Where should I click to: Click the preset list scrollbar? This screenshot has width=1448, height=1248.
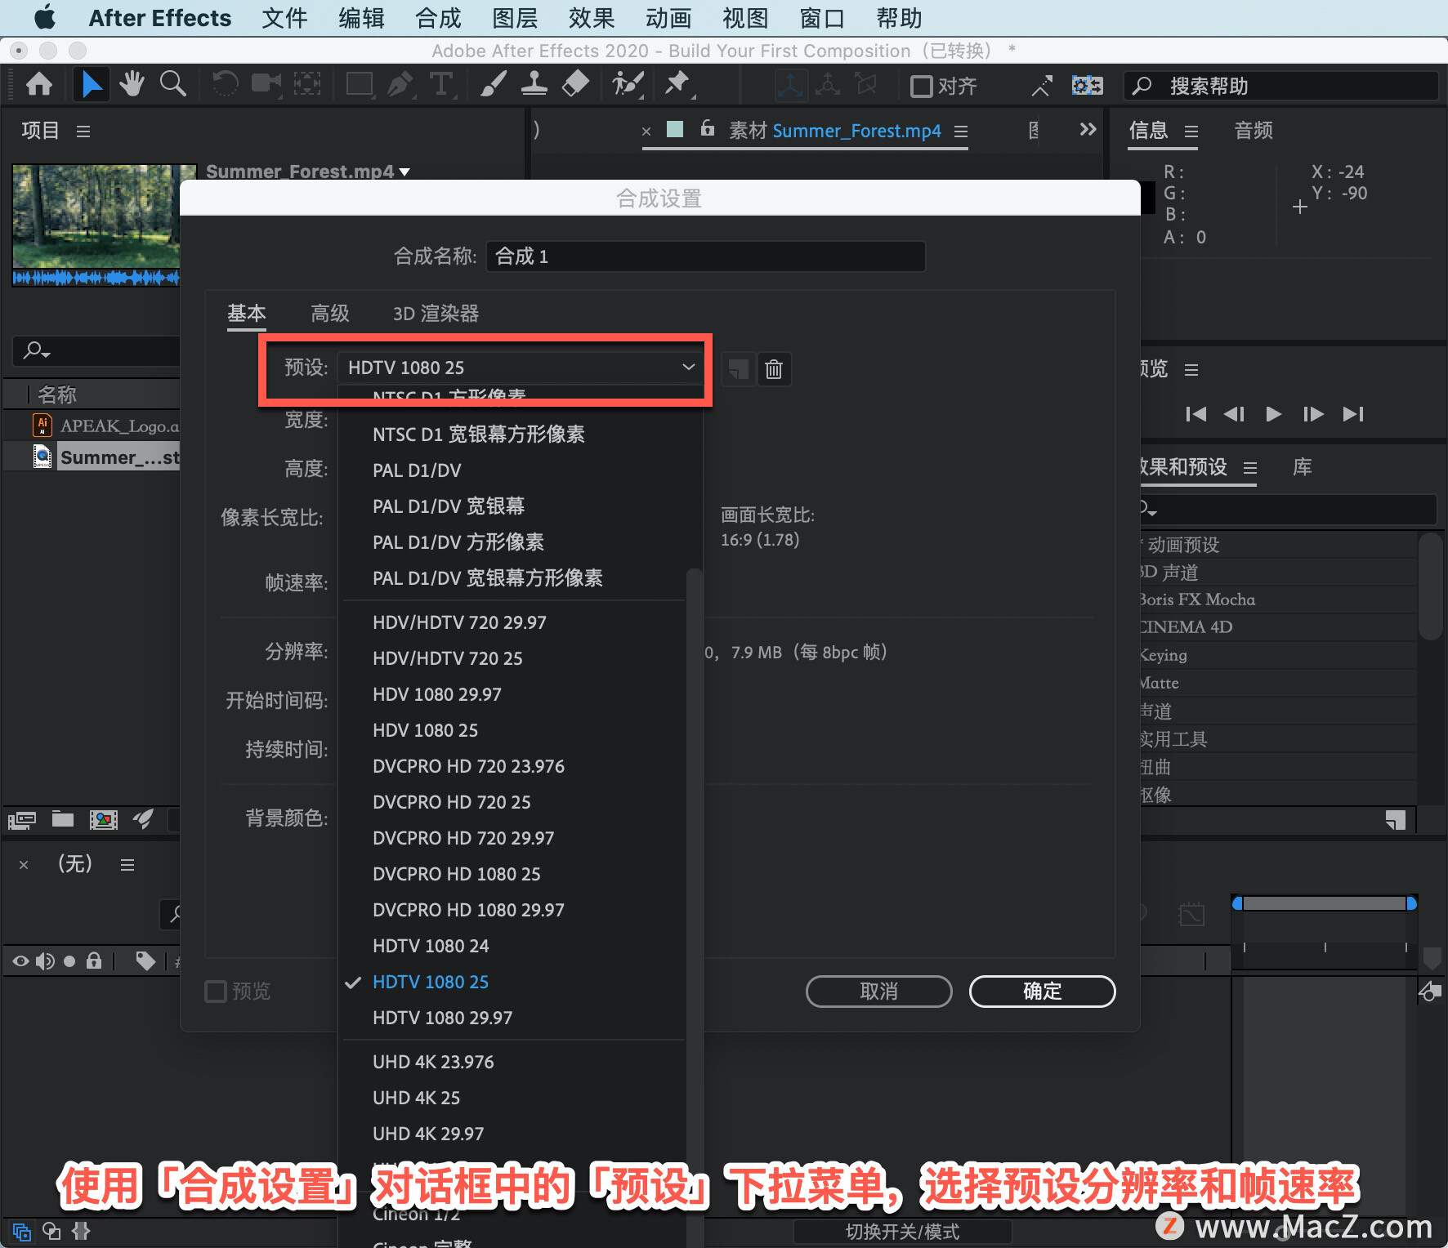click(x=695, y=907)
